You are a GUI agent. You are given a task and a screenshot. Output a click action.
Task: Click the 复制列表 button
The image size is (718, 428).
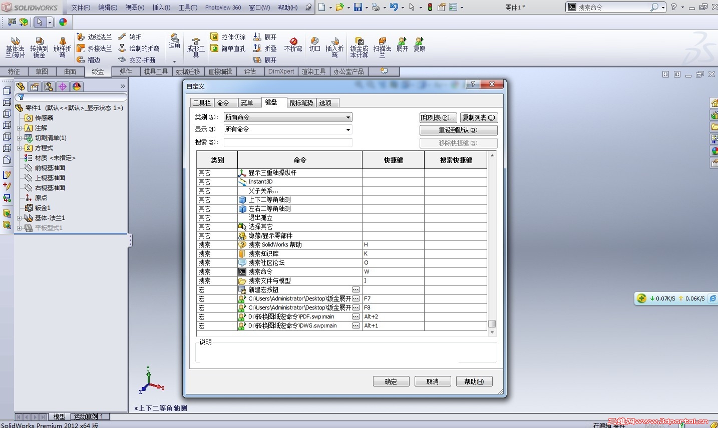[x=479, y=117]
